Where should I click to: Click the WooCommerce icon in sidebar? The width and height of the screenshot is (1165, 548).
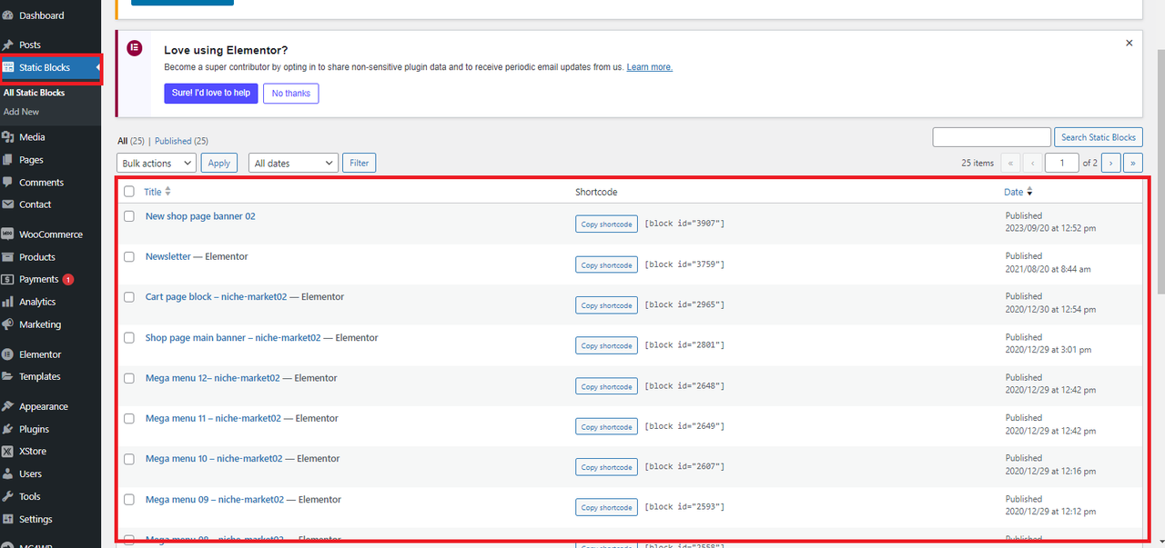point(8,234)
